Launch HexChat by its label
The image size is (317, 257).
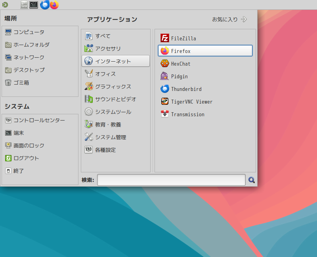point(181,64)
